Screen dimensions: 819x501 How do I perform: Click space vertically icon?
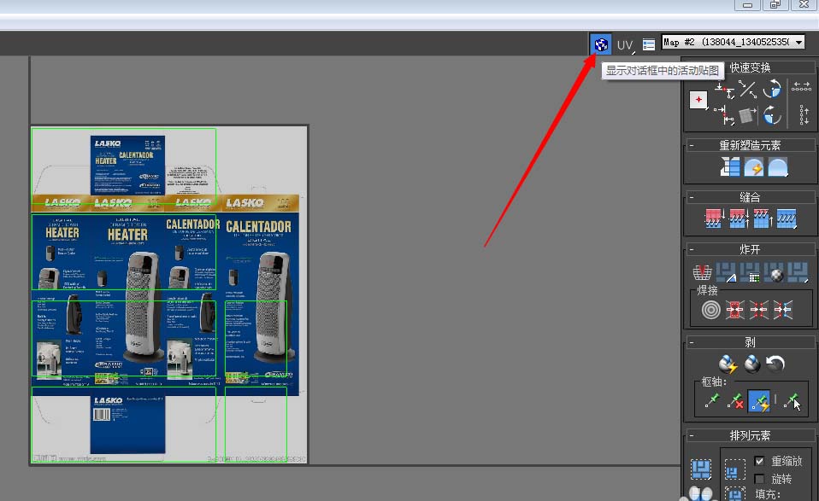804,115
